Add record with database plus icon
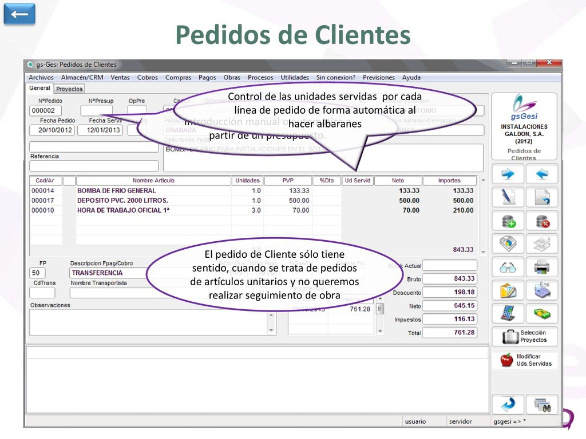 click(x=508, y=221)
